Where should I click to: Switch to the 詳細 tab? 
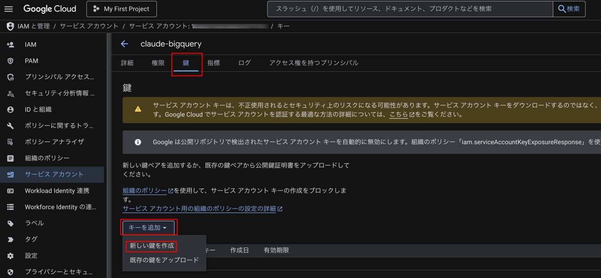(x=127, y=63)
